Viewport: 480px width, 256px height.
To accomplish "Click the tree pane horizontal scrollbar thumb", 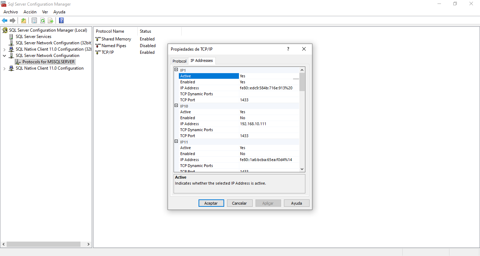I will pos(44,244).
